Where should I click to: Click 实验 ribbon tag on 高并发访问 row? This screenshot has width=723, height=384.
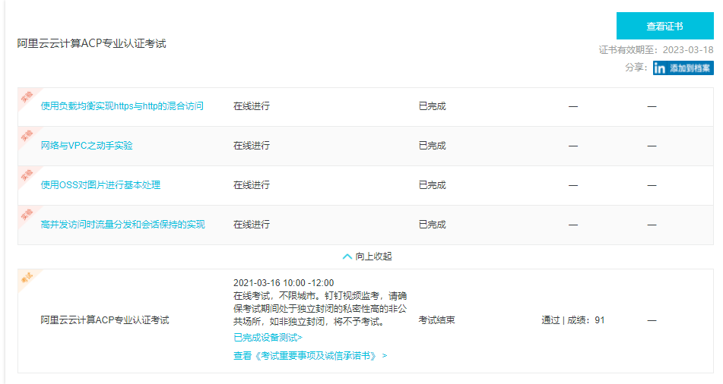click(x=27, y=215)
